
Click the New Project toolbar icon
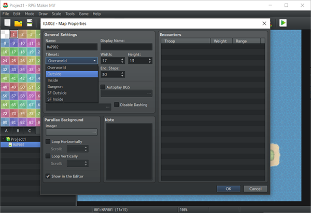[7, 23]
